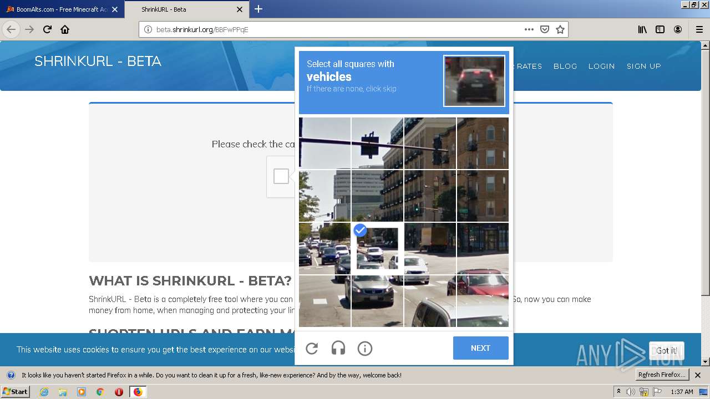Bookmark this page with the star

coord(560,29)
